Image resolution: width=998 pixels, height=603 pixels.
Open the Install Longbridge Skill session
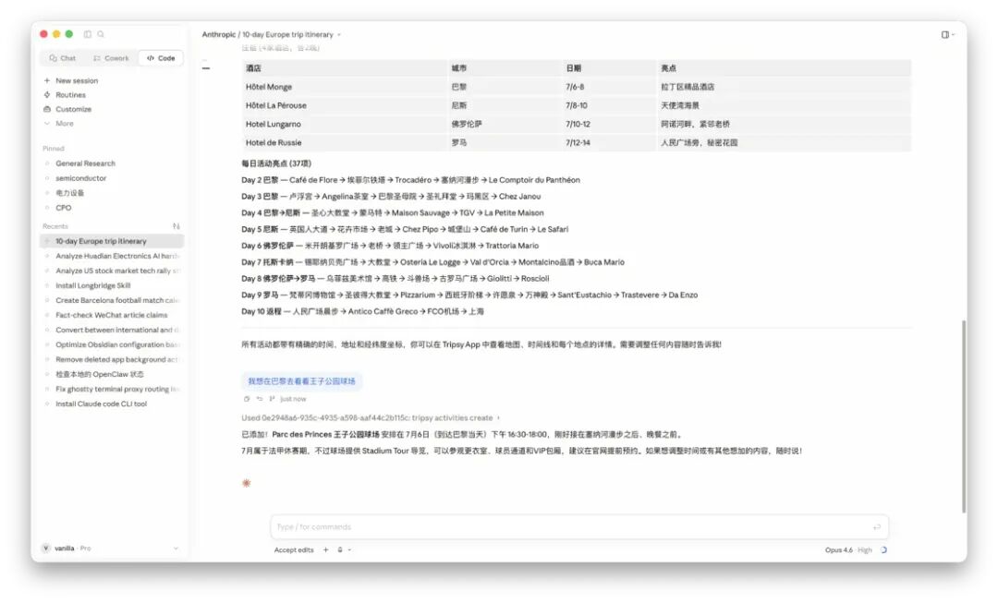coord(112,285)
